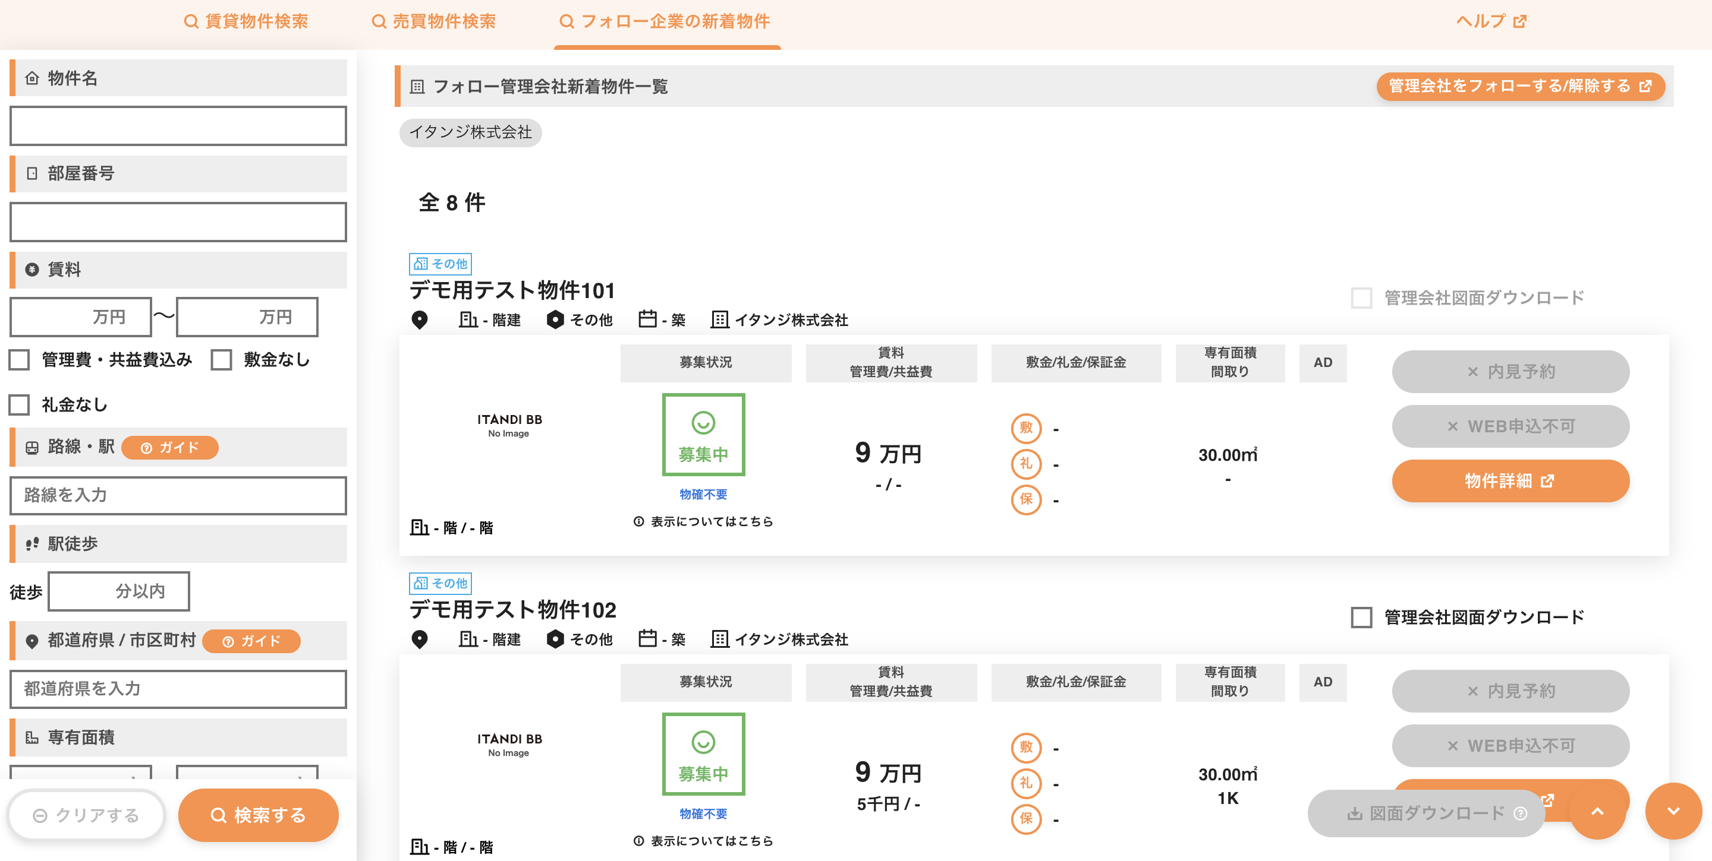Screen dimensions: 1712x861
Task: Click the 募集中 status badge for 物件101
Action: click(703, 435)
